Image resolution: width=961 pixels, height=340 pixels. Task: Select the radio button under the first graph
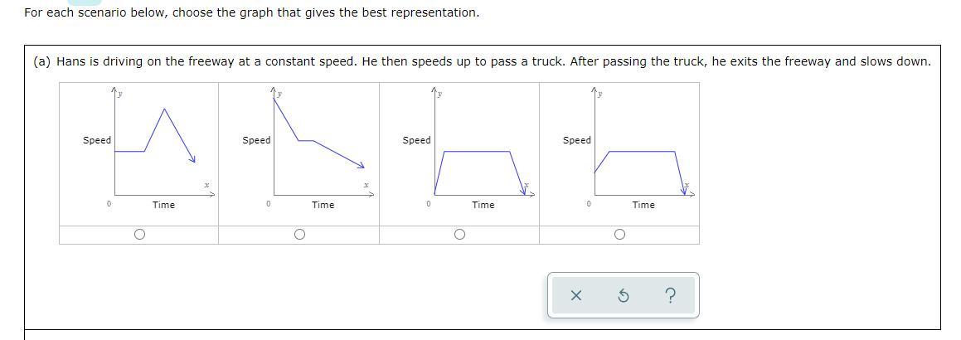point(139,235)
